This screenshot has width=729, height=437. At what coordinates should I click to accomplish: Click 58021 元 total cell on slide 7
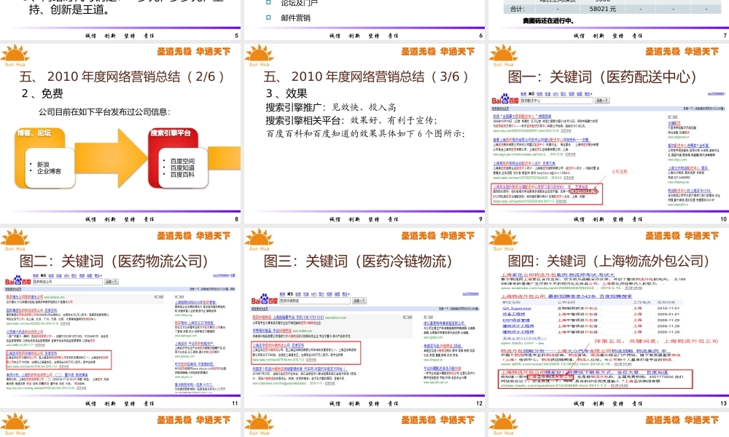(603, 9)
